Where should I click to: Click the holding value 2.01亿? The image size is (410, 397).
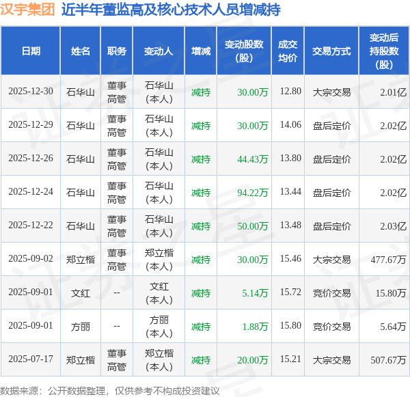pyautogui.click(x=394, y=92)
